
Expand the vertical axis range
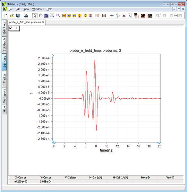pyautogui.click(x=85, y=16)
